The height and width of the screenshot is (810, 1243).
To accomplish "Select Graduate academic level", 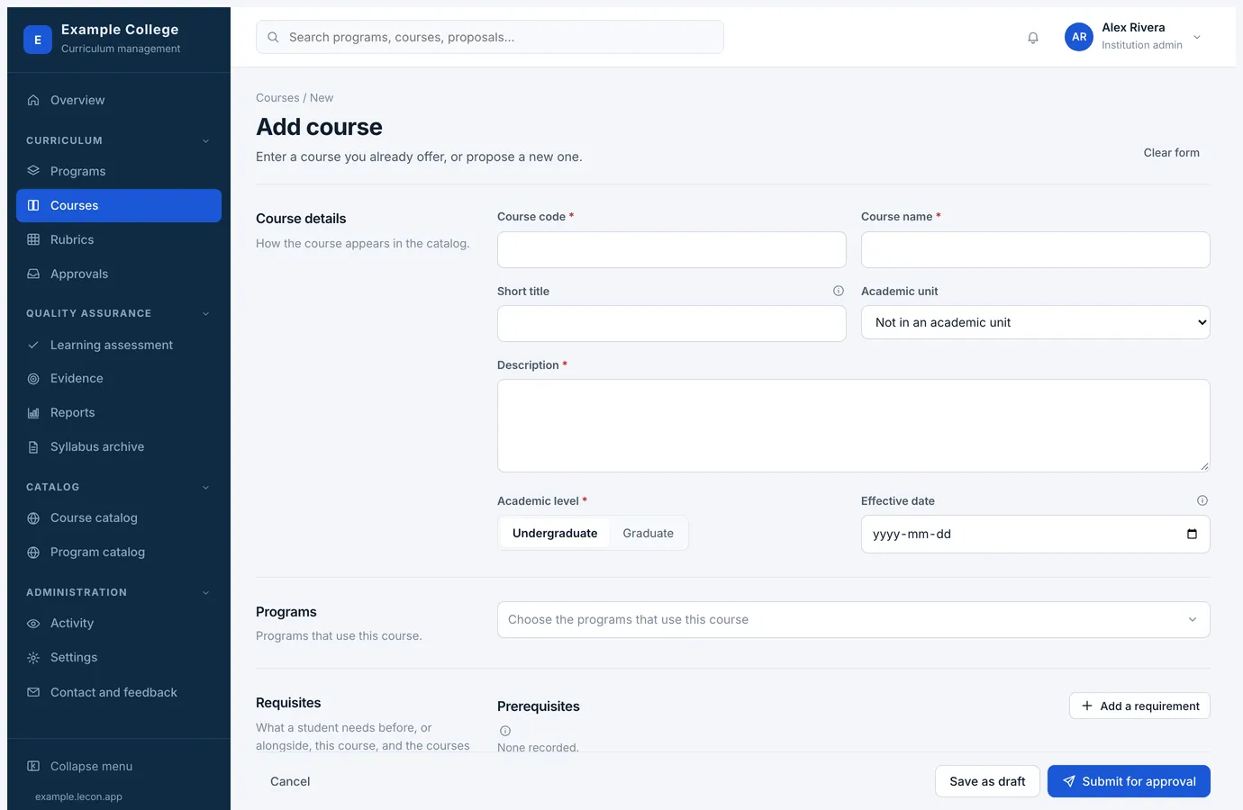I will pos(648,533).
